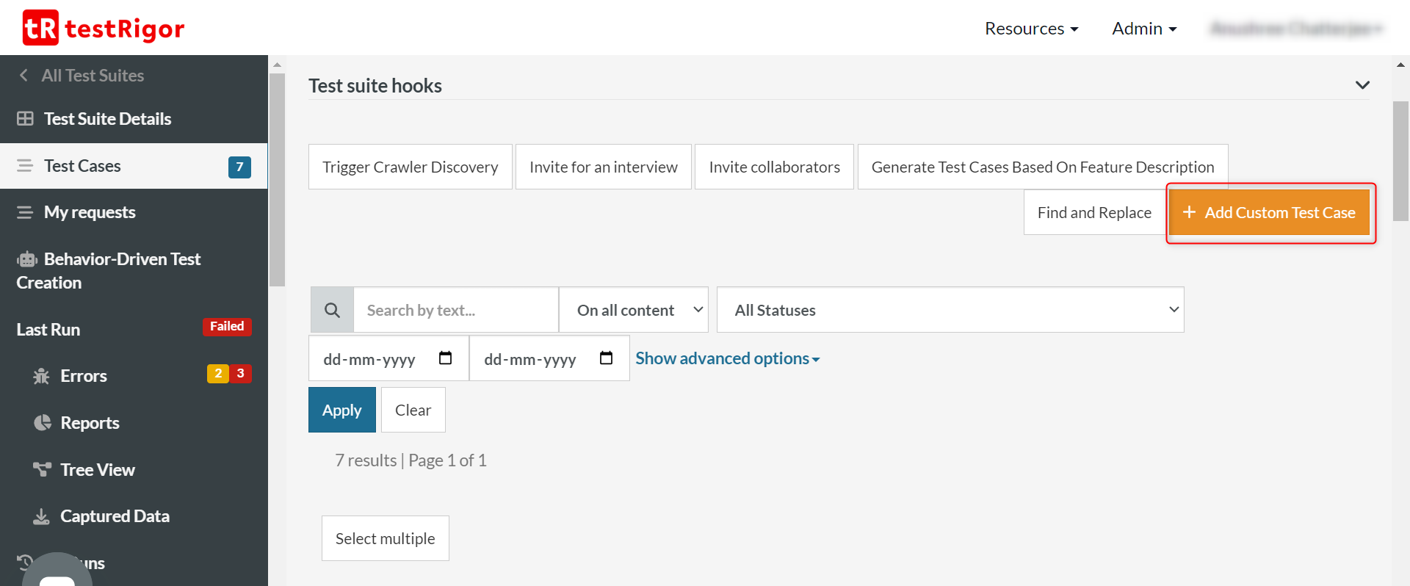Click in the Search by text field
This screenshot has width=1410, height=586.
(x=455, y=310)
